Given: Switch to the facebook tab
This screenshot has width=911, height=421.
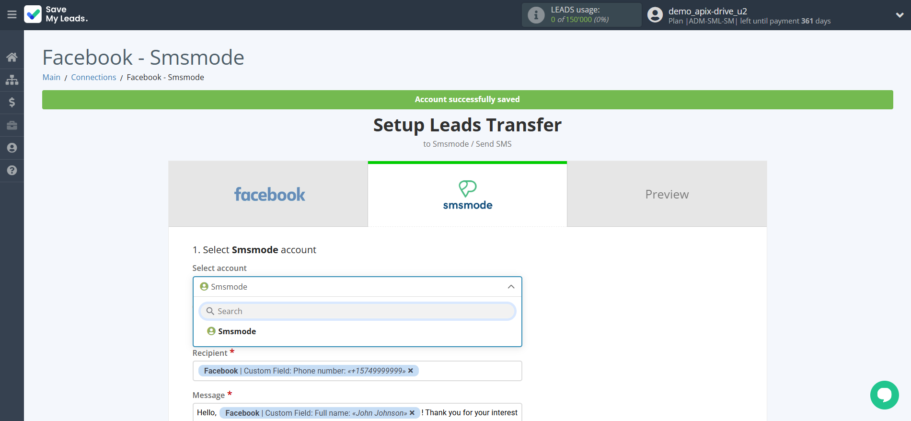Looking at the screenshot, I should [x=268, y=194].
